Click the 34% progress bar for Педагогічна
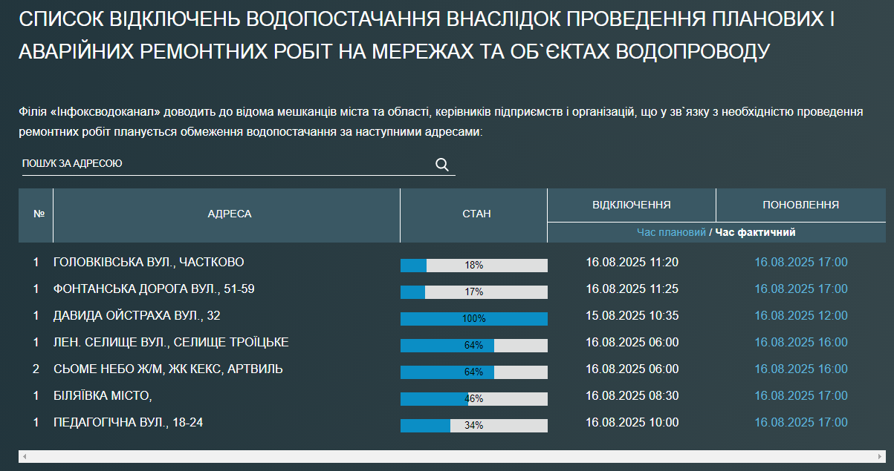The height and width of the screenshot is (471, 894). click(473, 426)
